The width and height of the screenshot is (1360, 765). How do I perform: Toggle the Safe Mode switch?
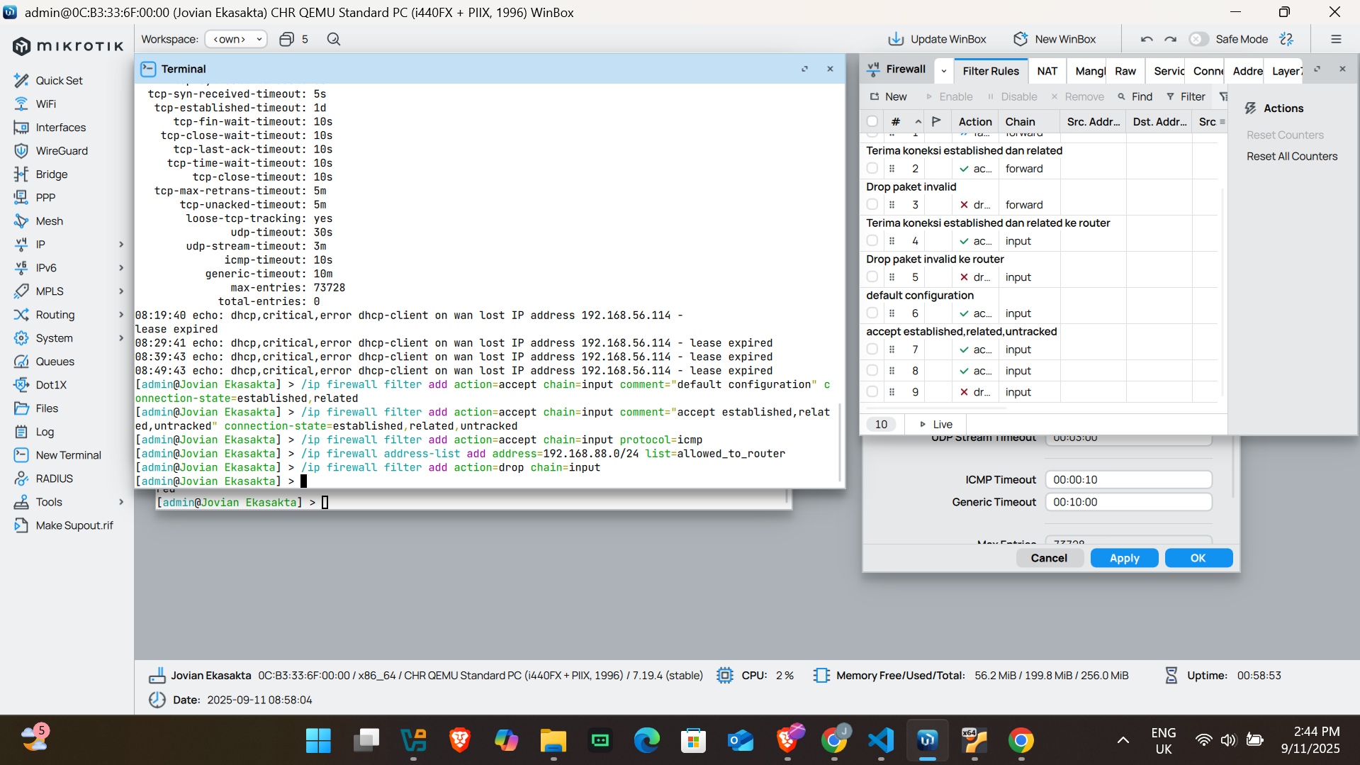[1198, 39]
